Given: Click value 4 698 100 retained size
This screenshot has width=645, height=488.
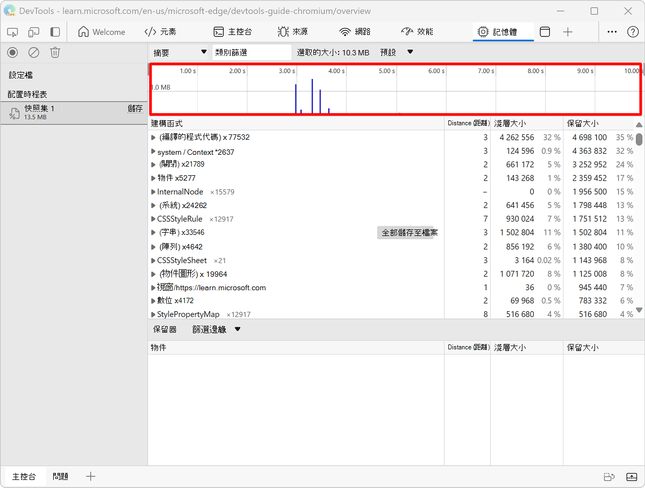Looking at the screenshot, I should click(x=590, y=138).
